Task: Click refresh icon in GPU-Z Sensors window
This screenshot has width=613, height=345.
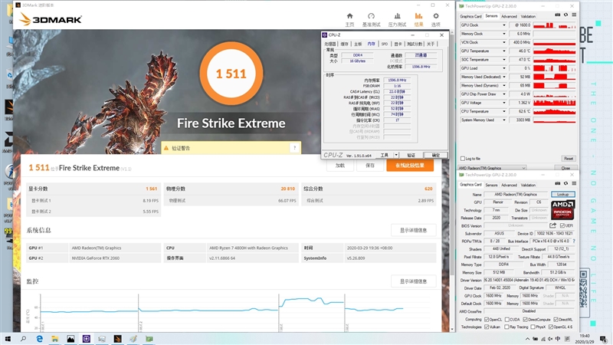Action: coord(565,16)
